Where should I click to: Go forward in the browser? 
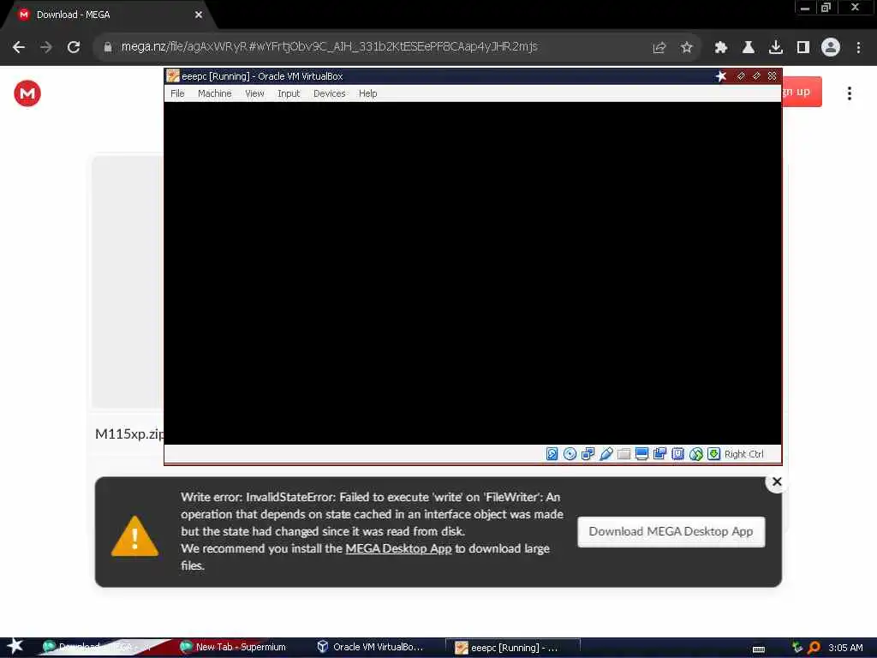(46, 47)
